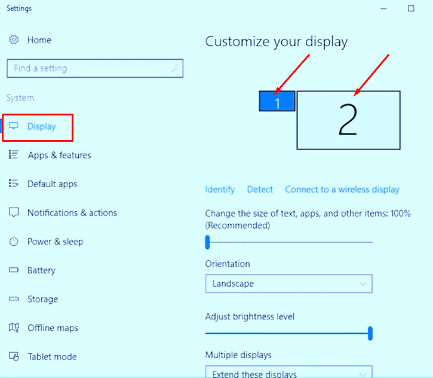Open Connect to a wireless display
This screenshot has width=433, height=378.
coord(342,190)
